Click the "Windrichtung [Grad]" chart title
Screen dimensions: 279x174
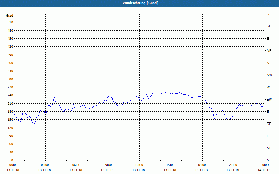141,3
